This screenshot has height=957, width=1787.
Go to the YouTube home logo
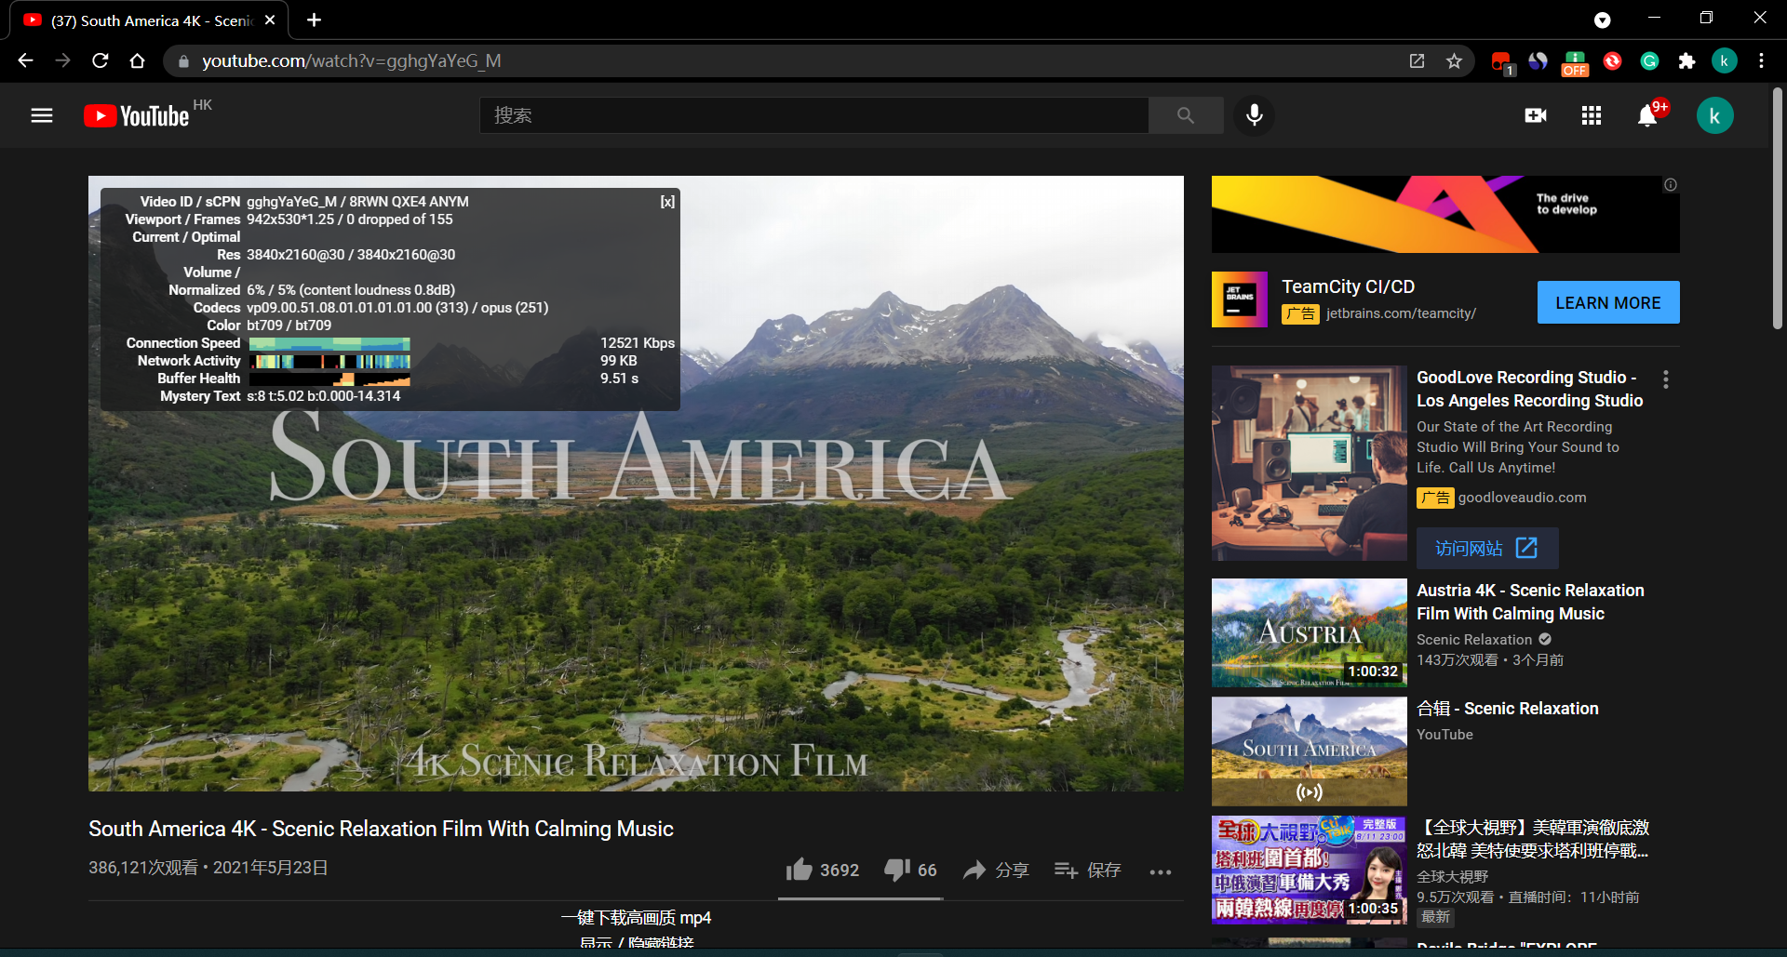137,115
